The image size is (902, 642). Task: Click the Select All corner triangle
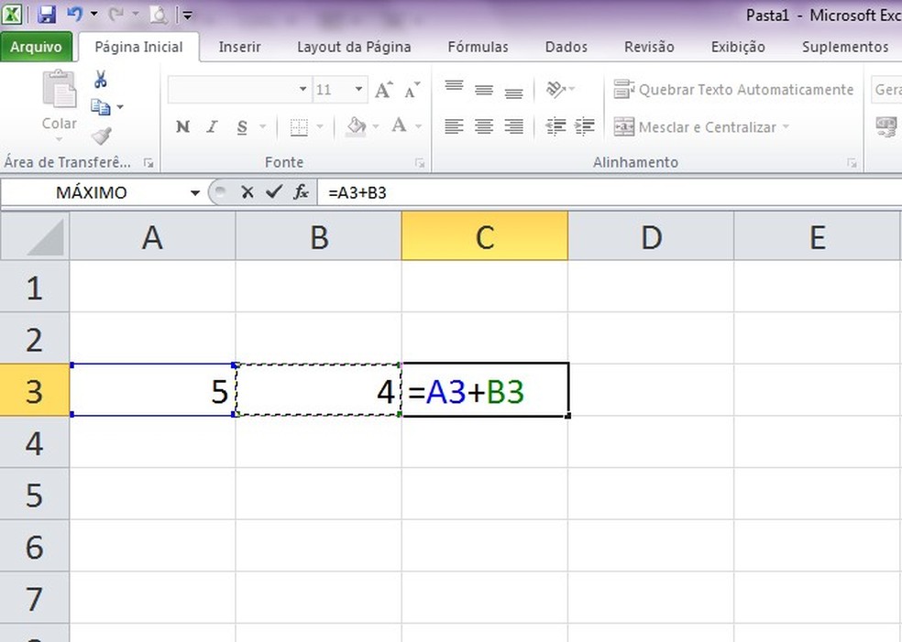[35, 235]
